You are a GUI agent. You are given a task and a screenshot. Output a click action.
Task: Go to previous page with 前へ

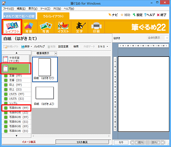click(x=140, y=142)
